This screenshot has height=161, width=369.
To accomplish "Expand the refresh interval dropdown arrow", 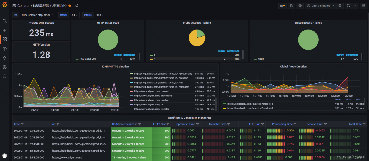I will pyautogui.click(x=355, y=6).
